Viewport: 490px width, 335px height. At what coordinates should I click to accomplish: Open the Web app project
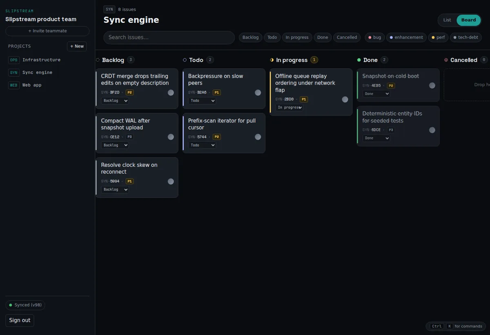47,85
